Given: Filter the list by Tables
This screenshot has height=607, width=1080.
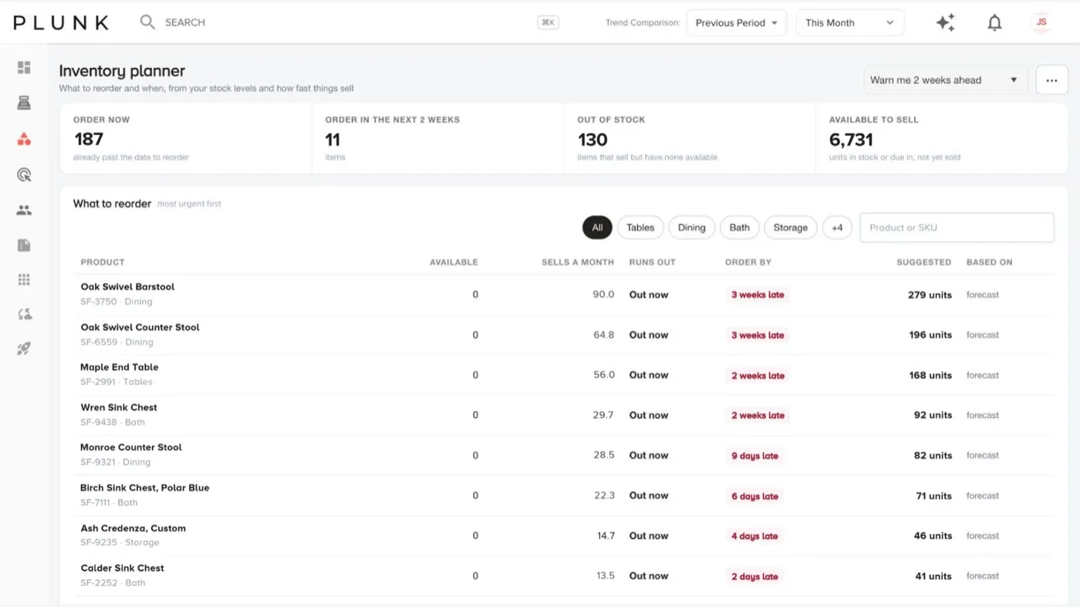Looking at the screenshot, I should click(x=640, y=228).
